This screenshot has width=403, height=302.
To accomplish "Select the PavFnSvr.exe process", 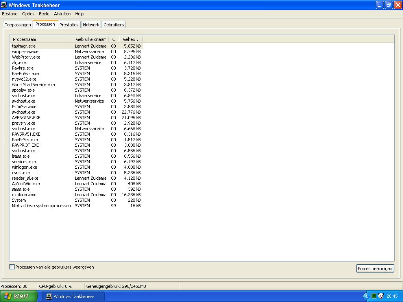I will [77, 74].
